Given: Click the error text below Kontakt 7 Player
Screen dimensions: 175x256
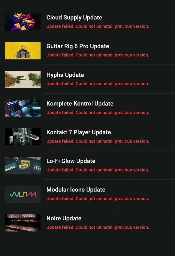Looking at the screenshot, I should [x=98, y=141].
